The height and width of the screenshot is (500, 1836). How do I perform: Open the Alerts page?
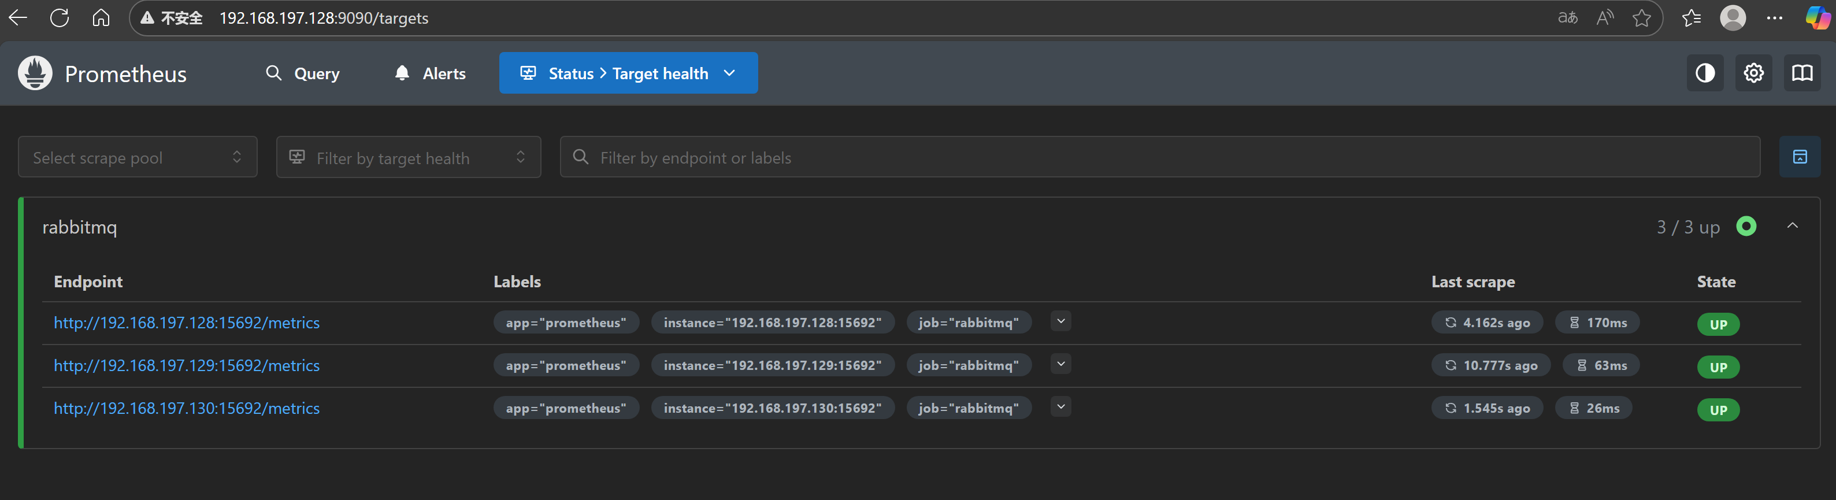[430, 73]
